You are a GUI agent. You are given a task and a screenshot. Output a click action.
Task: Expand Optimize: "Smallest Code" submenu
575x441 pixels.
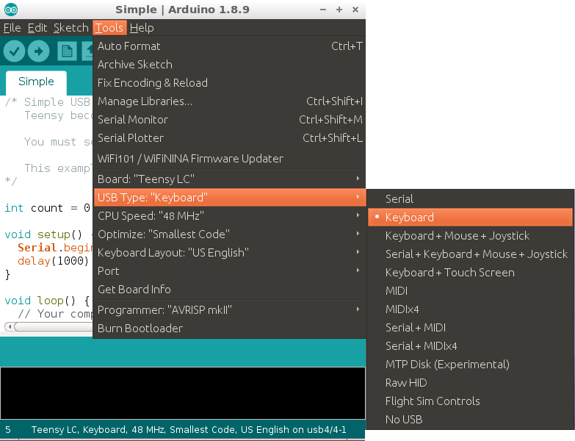point(230,234)
